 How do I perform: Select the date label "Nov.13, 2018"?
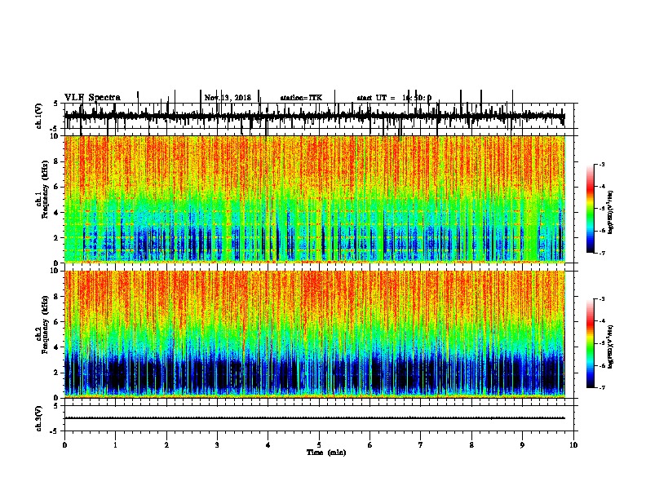pyautogui.click(x=228, y=98)
